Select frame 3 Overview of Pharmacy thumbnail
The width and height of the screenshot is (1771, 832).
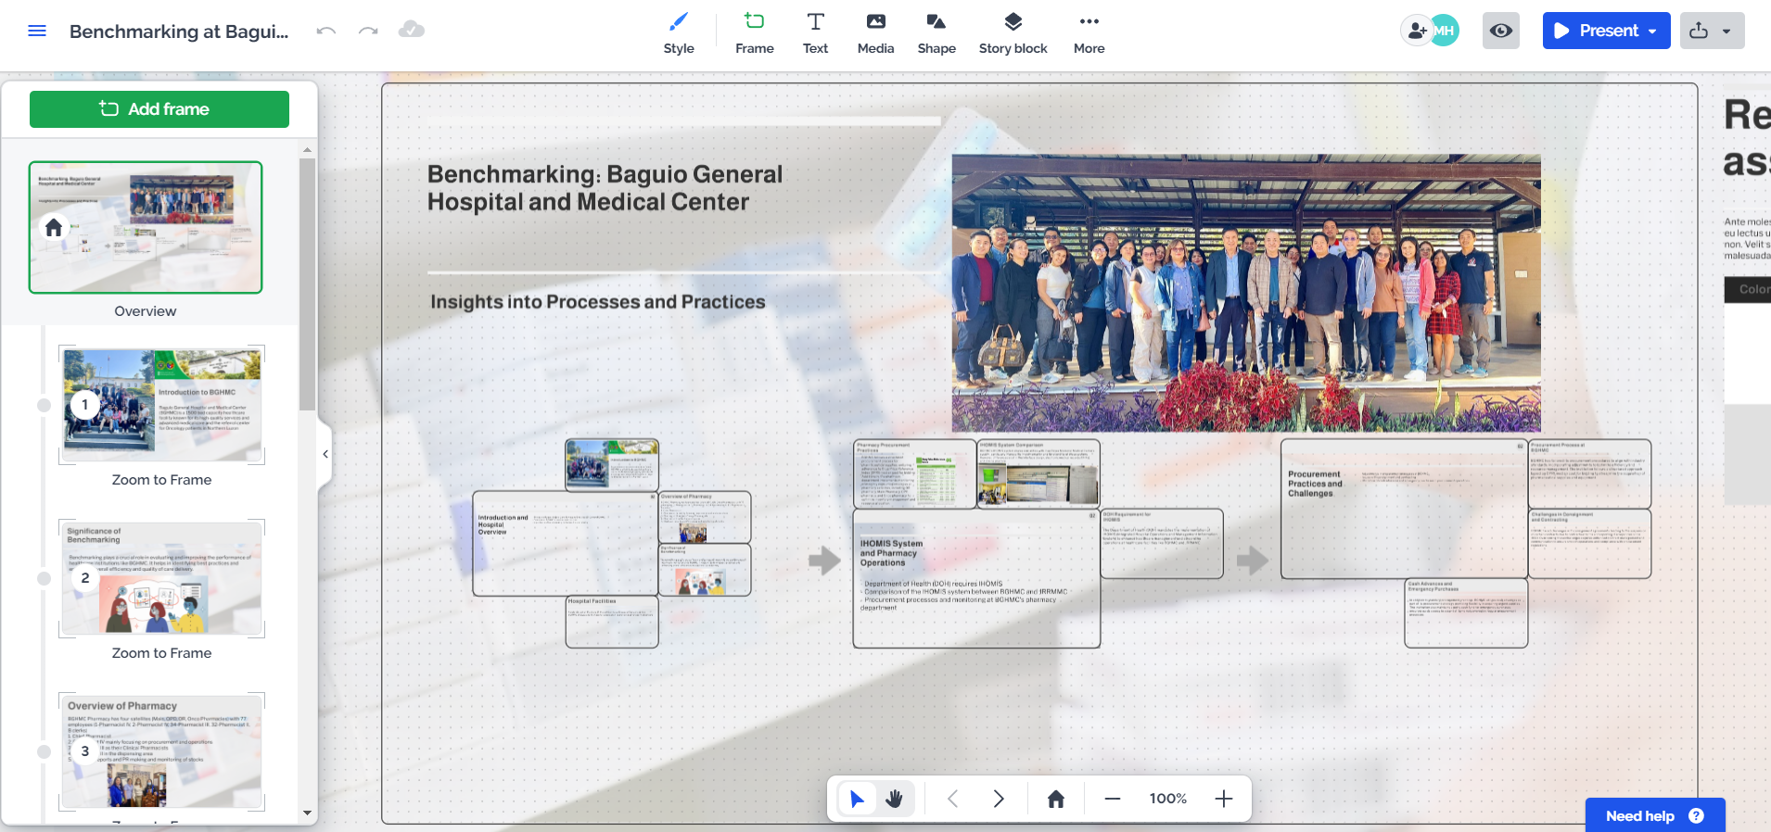pos(162,751)
